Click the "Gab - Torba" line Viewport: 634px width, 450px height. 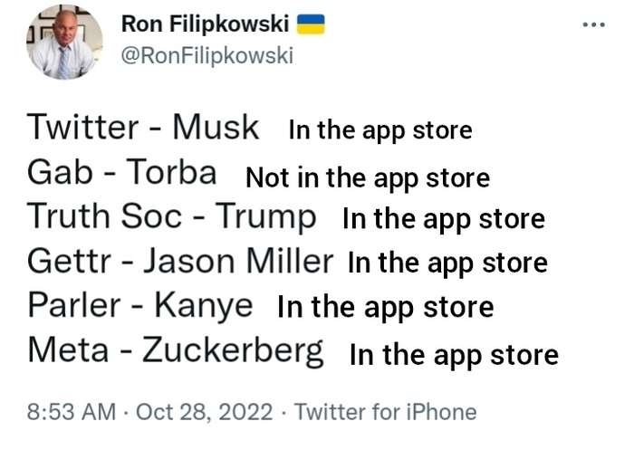pyautogui.click(x=121, y=172)
